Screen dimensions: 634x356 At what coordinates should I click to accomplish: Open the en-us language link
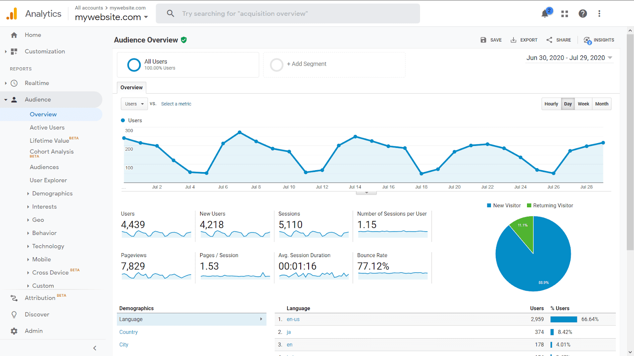tap(293, 319)
